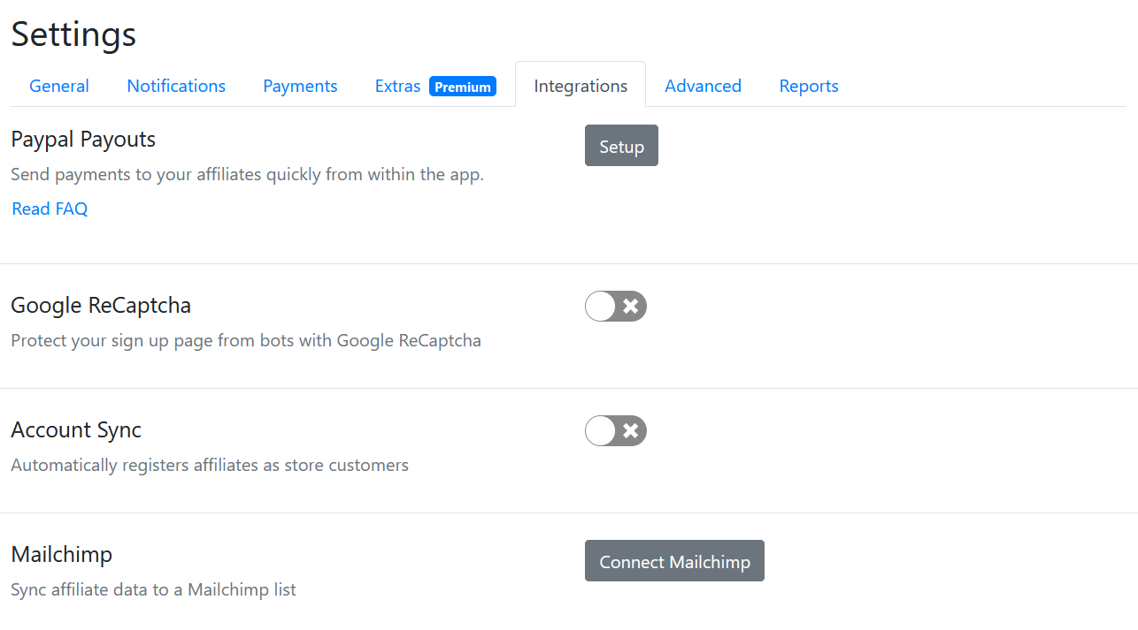Click the Connect Mailchimp button
Viewport: 1138px width, 630px height.
click(x=674, y=561)
